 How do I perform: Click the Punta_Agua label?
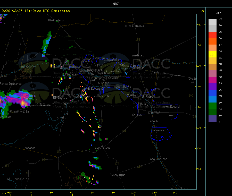tap(118, 175)
